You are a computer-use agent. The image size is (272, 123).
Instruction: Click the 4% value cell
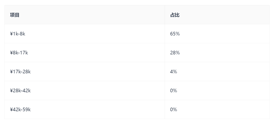(174, 72)
